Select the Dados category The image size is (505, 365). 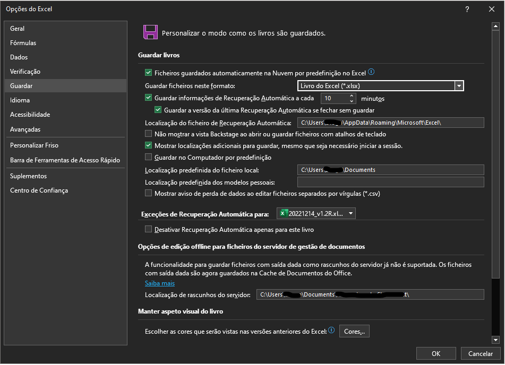click(66, 57)
